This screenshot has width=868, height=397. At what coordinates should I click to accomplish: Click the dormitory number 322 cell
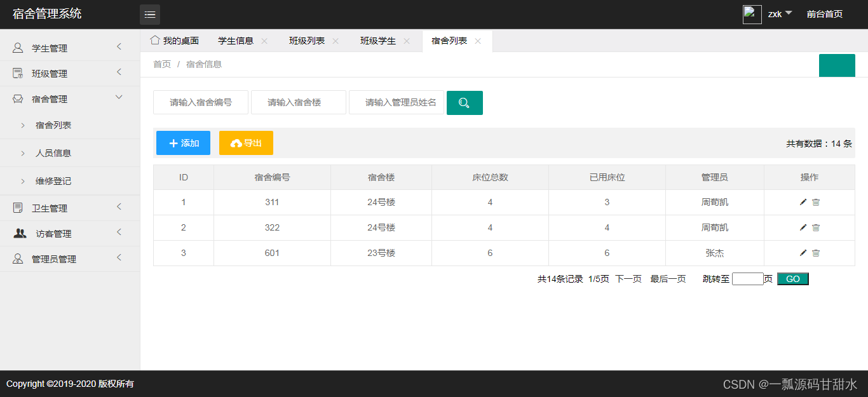tap(272, 227)
